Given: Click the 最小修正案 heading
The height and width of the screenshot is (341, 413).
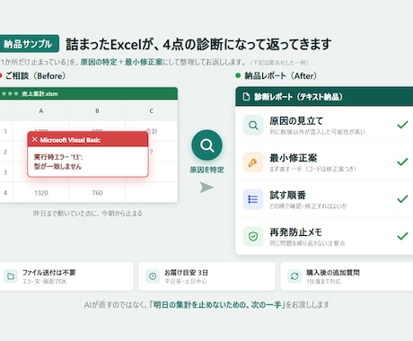Looking at the screenshot, I should pyautogui.click(x=293, y=158).
